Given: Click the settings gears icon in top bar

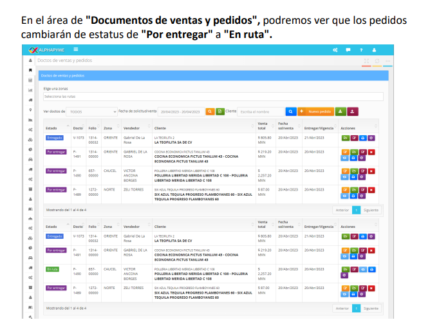Looking at the screenshot, I should tap(335, 50).
